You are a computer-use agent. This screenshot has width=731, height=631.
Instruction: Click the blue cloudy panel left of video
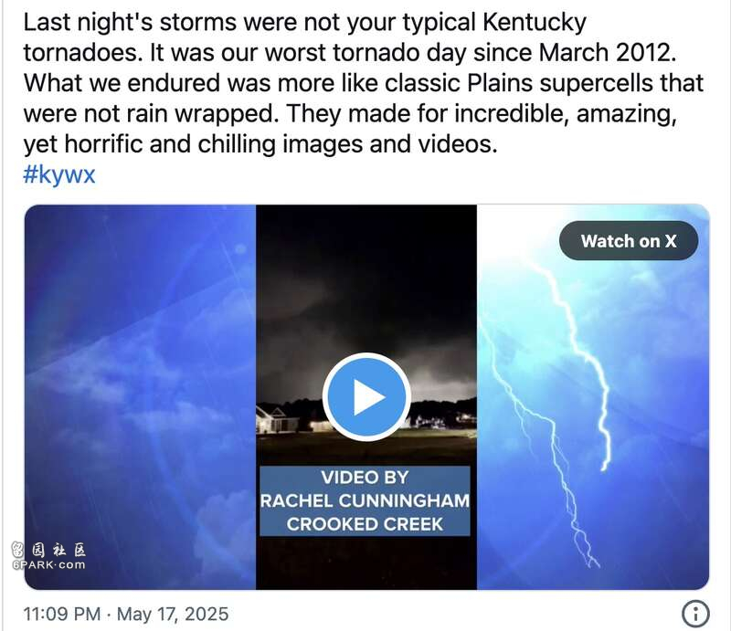coord(140,397)
